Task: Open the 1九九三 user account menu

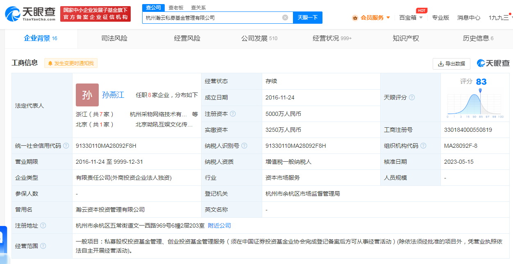Action: (499, 18)
